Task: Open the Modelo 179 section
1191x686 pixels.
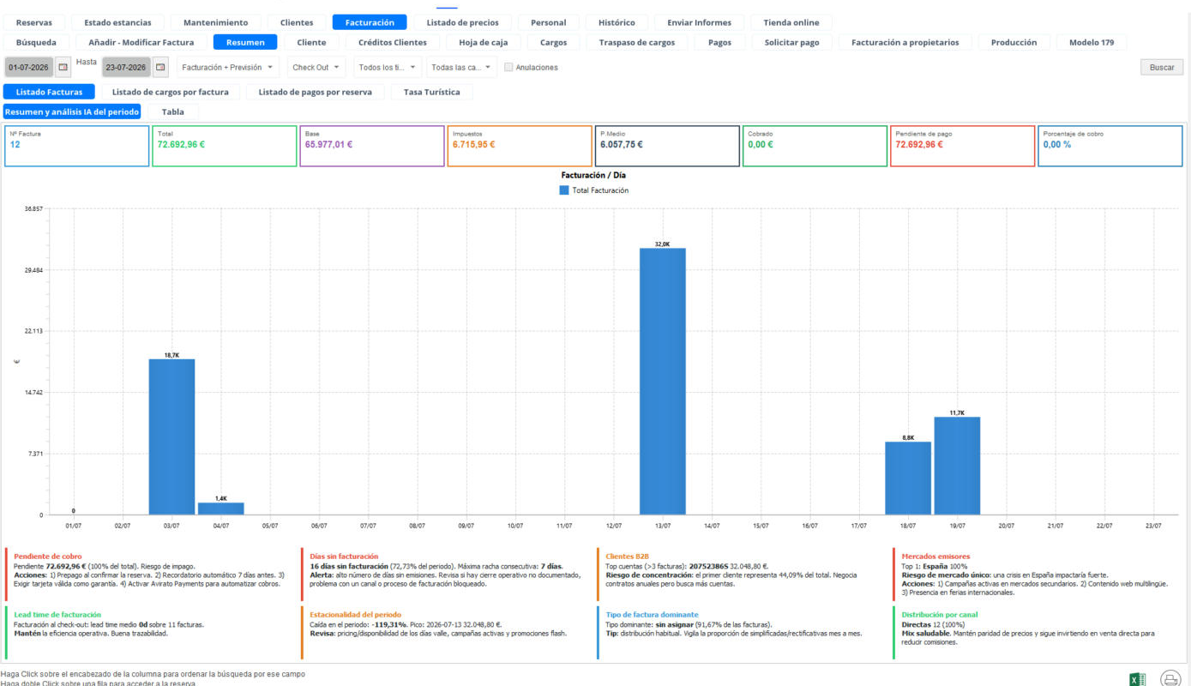Action: click(x=1092, y=42)
